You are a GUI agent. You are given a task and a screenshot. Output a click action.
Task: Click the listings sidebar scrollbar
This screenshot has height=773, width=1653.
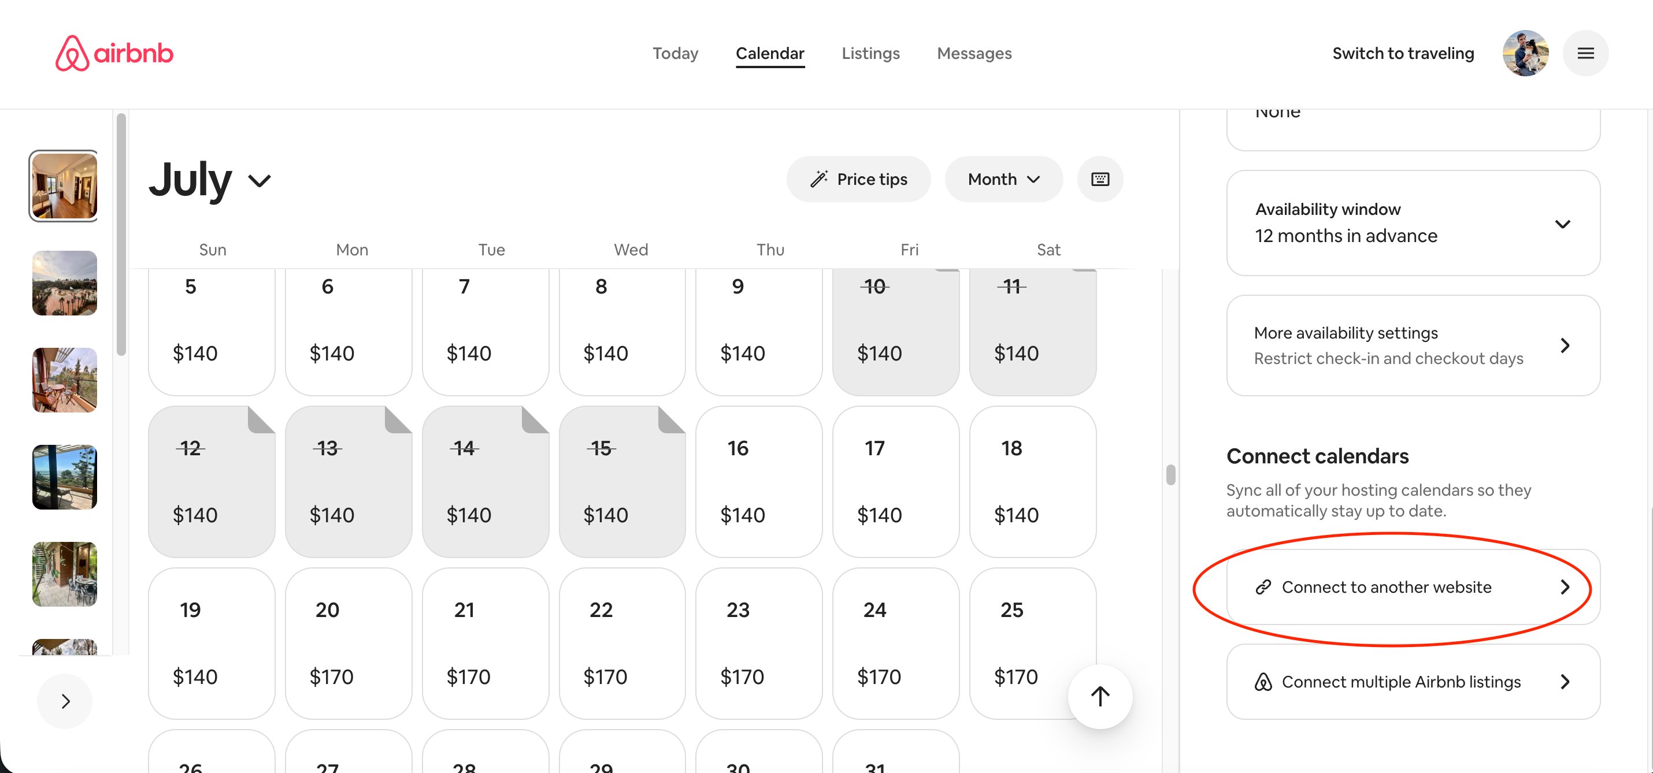click(x=121, y=234)
